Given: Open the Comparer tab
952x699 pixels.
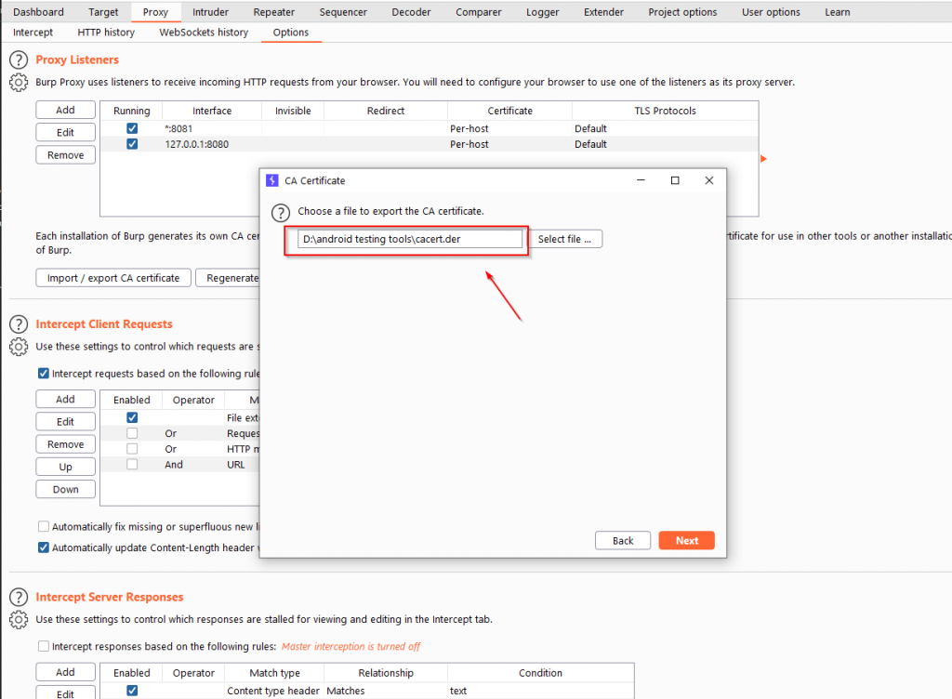Looking at the screenshot, I should (479, 12).
